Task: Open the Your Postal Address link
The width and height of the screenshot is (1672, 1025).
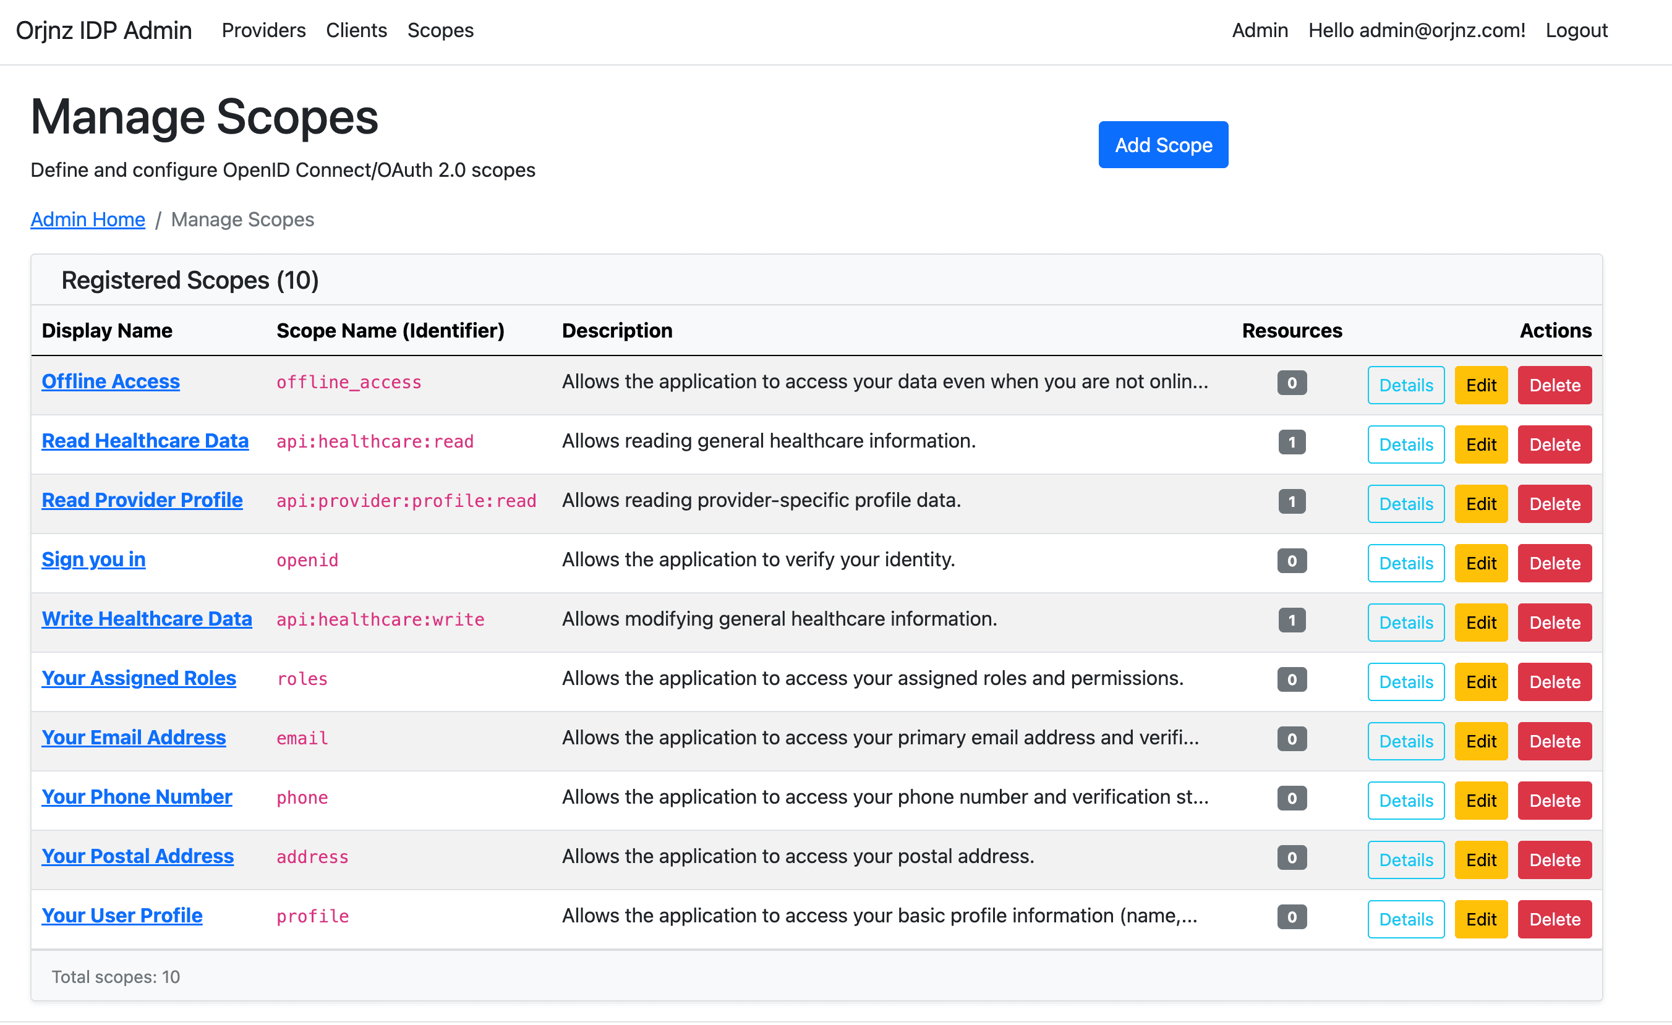Action: point(138,856)
